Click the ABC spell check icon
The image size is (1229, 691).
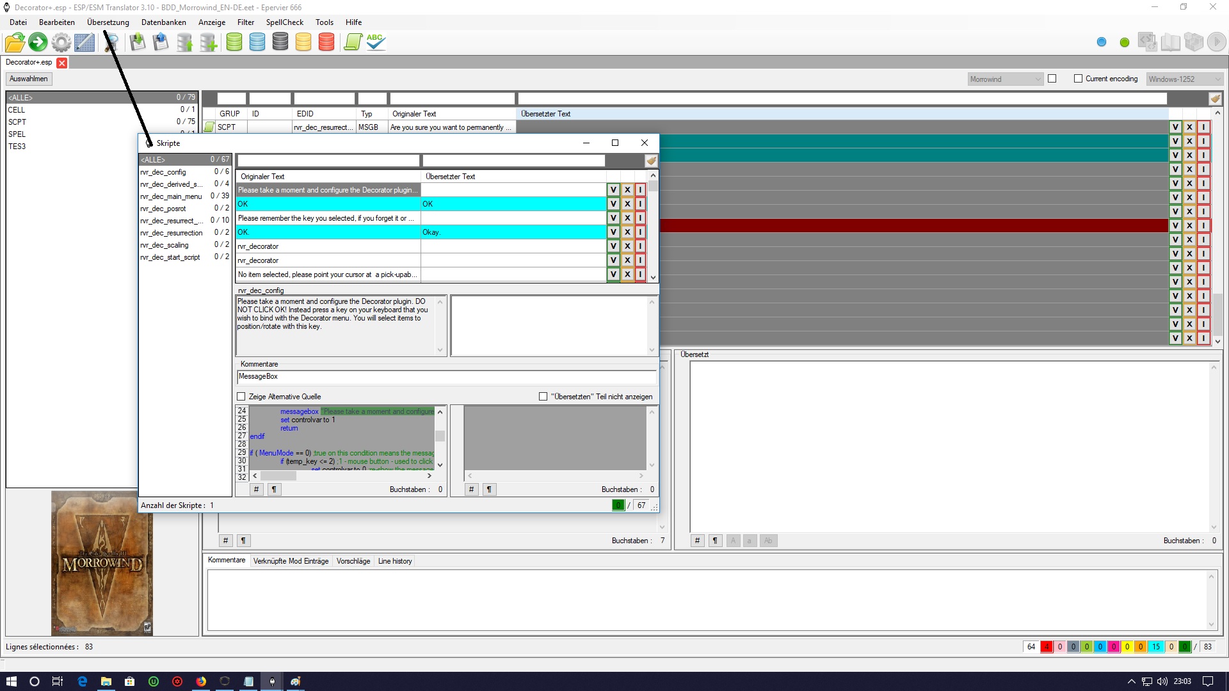[376, 43]
